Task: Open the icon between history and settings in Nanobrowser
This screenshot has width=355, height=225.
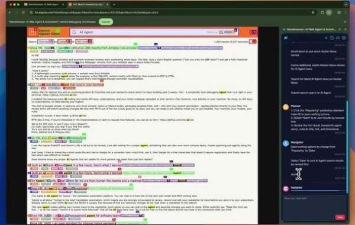Action: (x=338, y=38)
